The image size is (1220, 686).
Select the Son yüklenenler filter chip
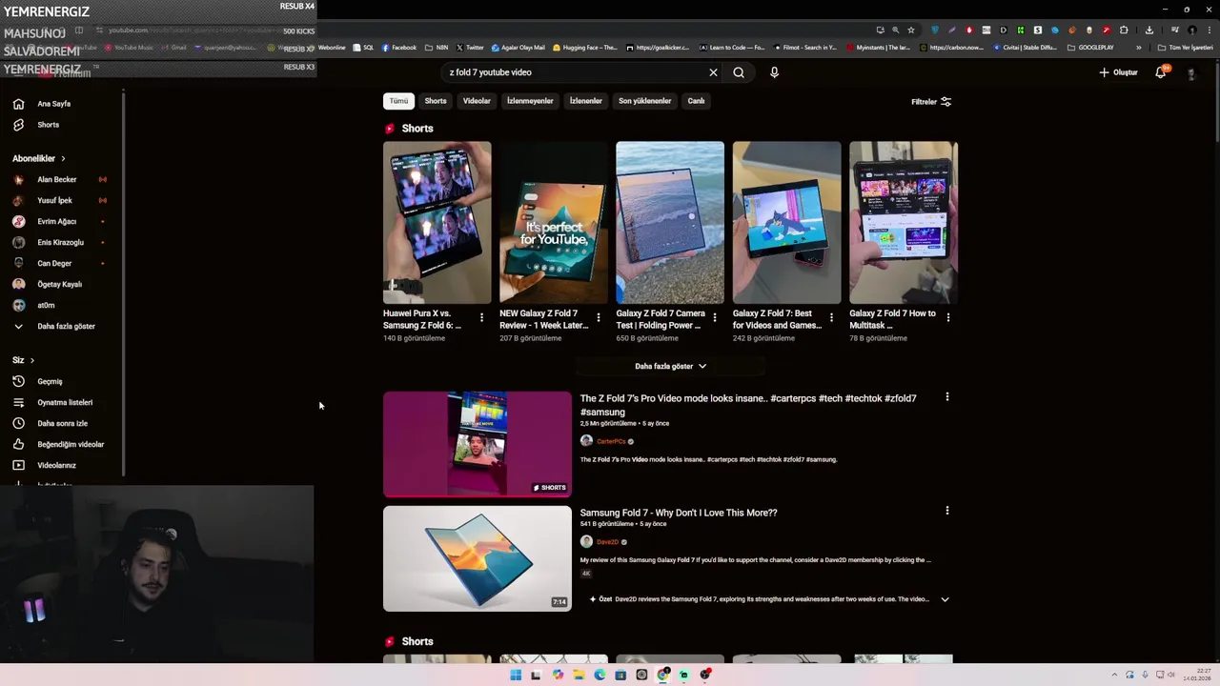click(645, 101)
